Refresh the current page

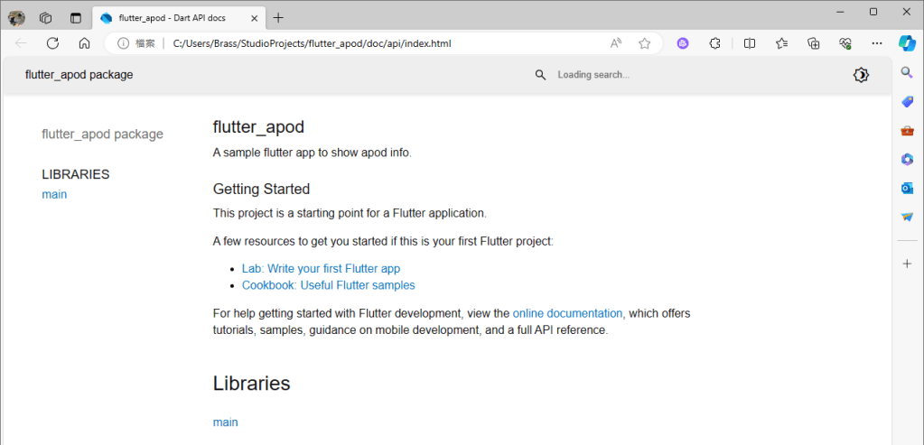[x=52, y=43]
